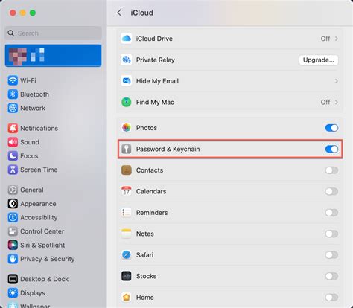Click the Search field in sidebar
Screen dimensions: 353x308
click(x=53, y=33)
